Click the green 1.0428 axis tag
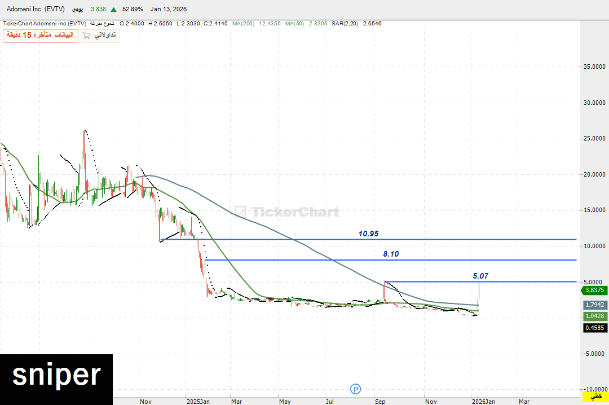609x405 pixels. point(594,316)
